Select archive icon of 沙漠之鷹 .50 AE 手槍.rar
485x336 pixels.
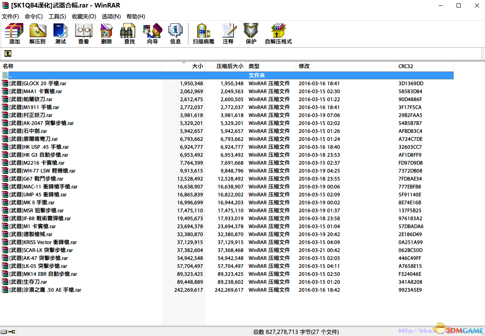pyautogui.click(x=5, y=290)
